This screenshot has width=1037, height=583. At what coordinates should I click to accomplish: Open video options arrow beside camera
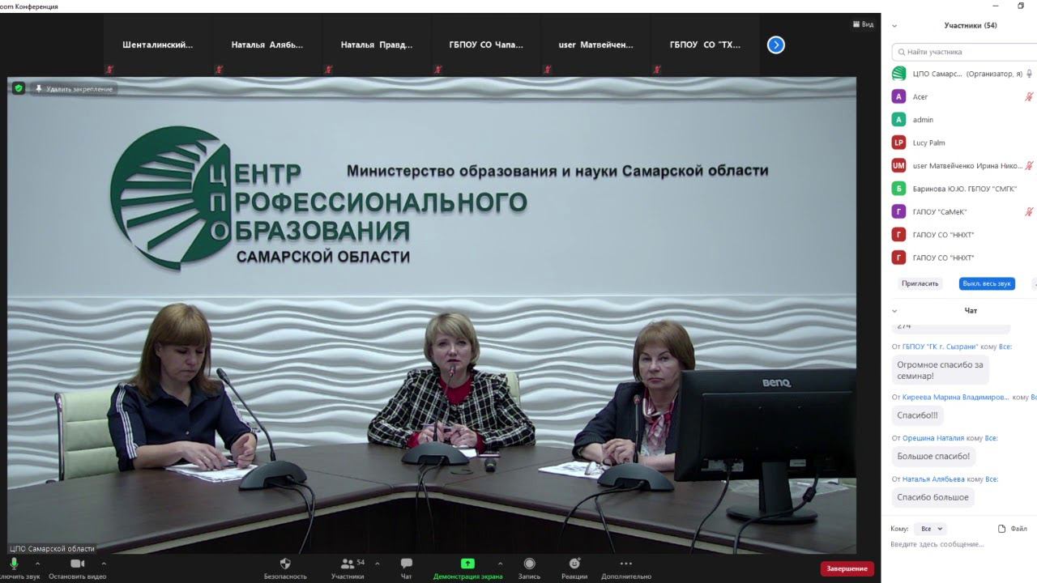(x=103, y=564)
